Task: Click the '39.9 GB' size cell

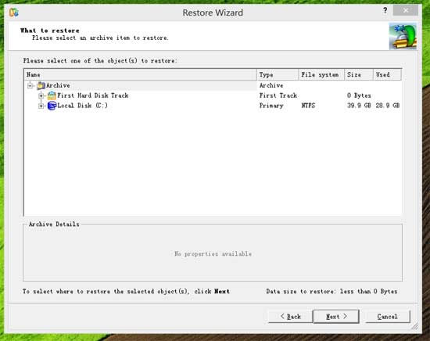Action: click(x=359, y=106)
